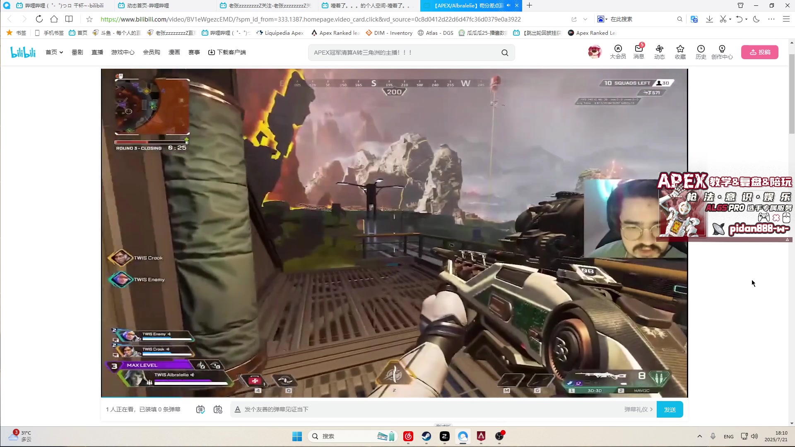Click the browser address bar URL
The height and width of the screenshot is (447, 795).
click(x=311, y=19)
